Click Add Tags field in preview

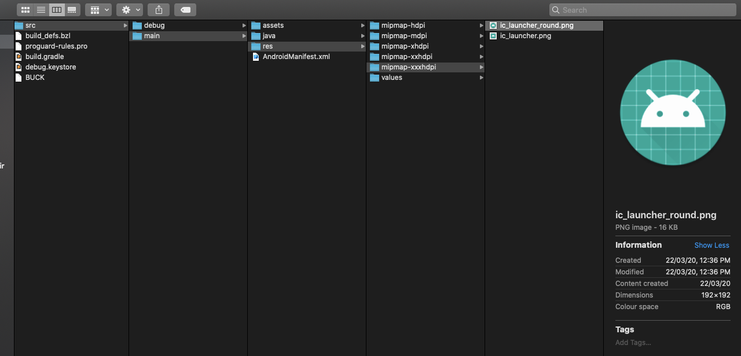[x=633, y=343]
